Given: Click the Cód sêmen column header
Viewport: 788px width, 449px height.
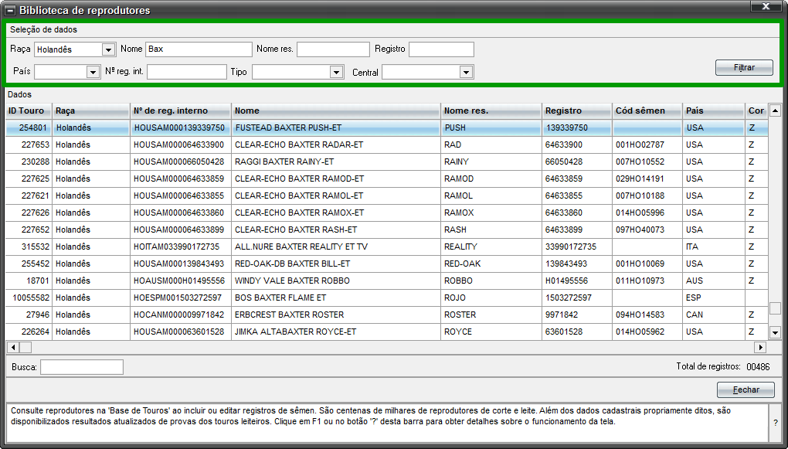Looking at the screenshot, I should [x=647, y=111].
